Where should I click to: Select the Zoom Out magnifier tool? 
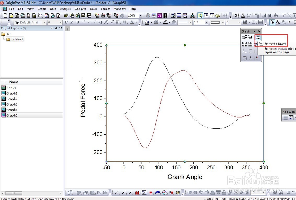pyautogui.click(x=283, y=22)
